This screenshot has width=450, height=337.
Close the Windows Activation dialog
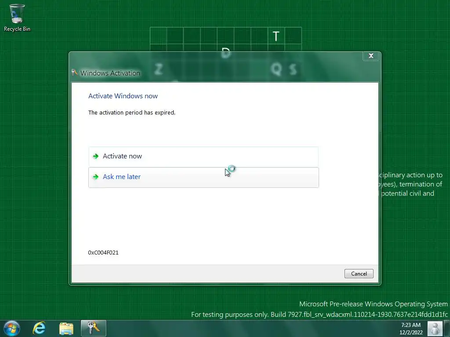[371, 56]
